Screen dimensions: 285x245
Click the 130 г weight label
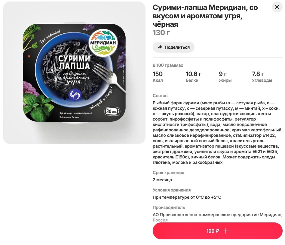(161, 33)
